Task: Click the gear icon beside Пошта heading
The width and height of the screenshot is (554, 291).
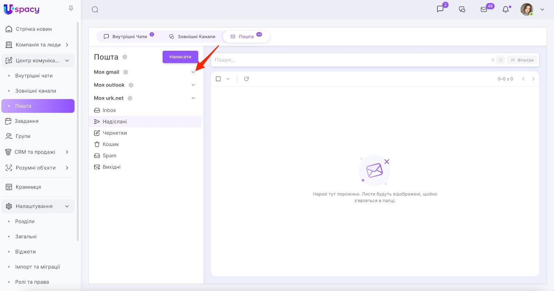Action: [x=125, y=57]
